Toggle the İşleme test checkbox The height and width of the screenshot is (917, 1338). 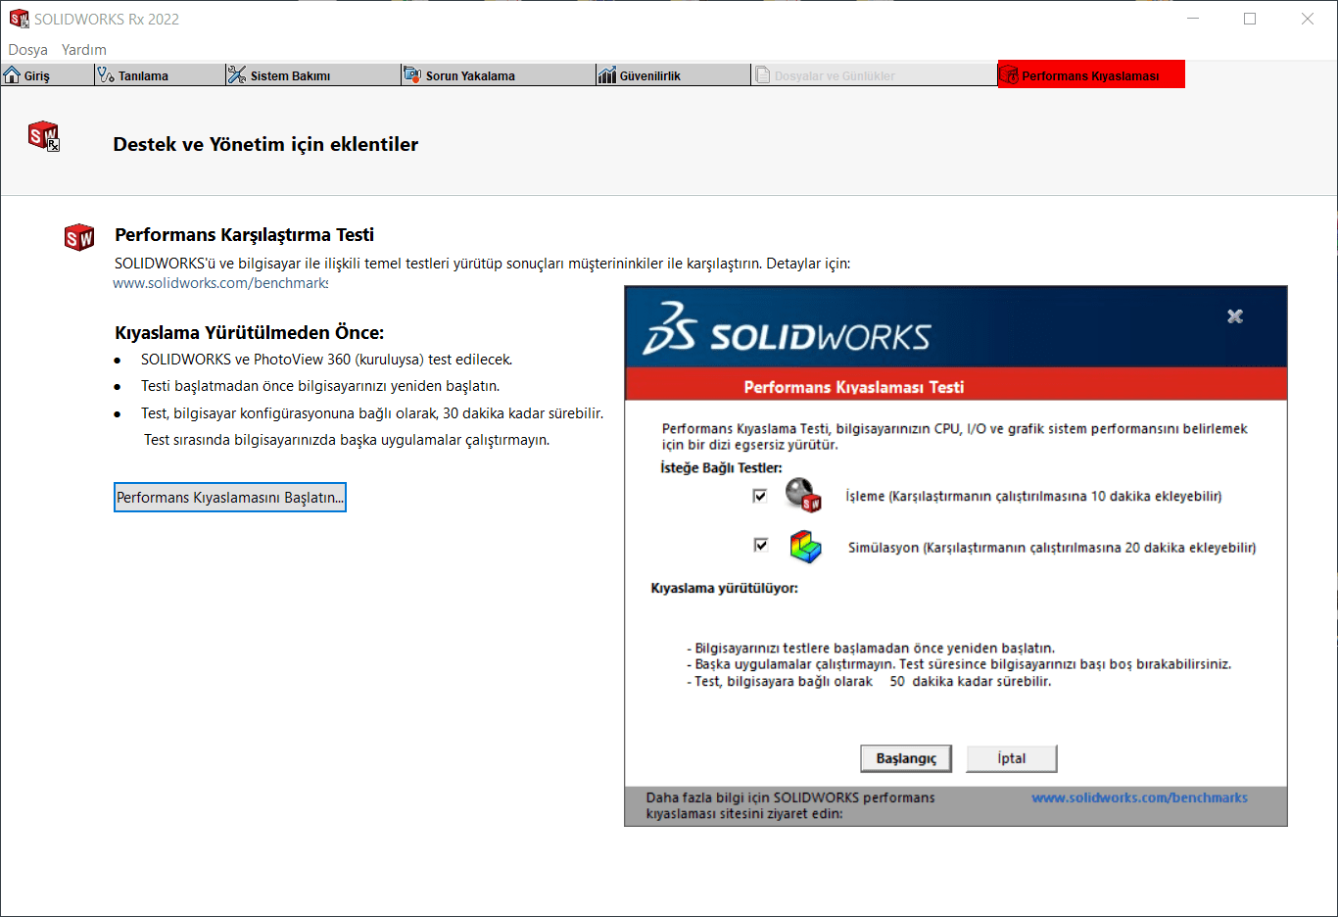point(760,496)
